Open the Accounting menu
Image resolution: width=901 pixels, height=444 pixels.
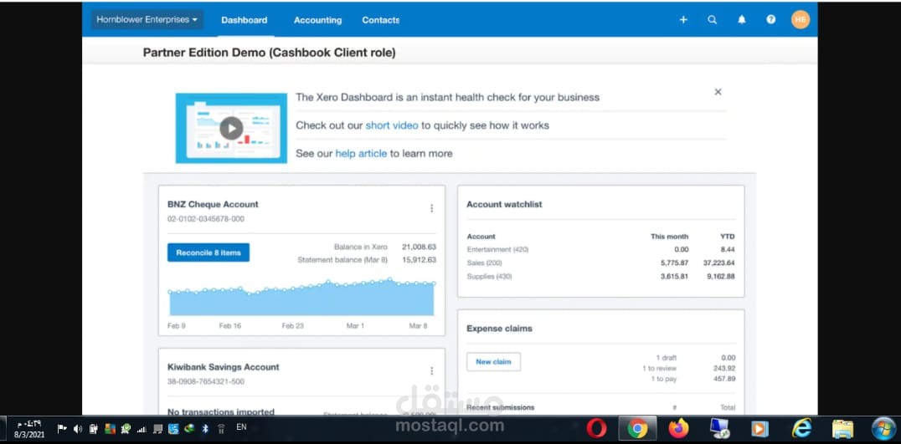(x=317, y=20)
